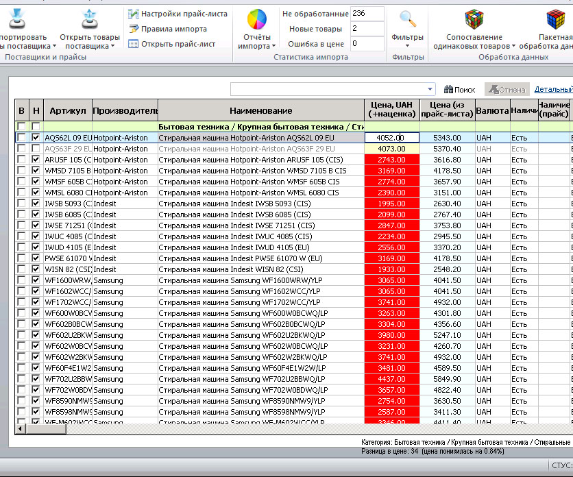Screen dimensions: 573x477
Task: Click the greyed-out Отмена button
Action: pos(507,90)
